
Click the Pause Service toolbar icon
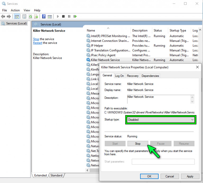[x=69, y=16]
